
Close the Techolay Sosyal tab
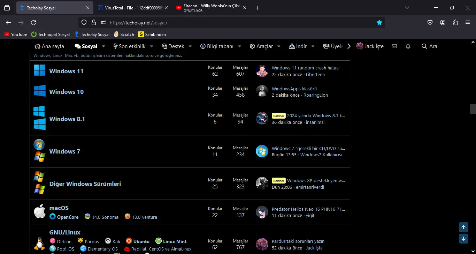point(88,8)
